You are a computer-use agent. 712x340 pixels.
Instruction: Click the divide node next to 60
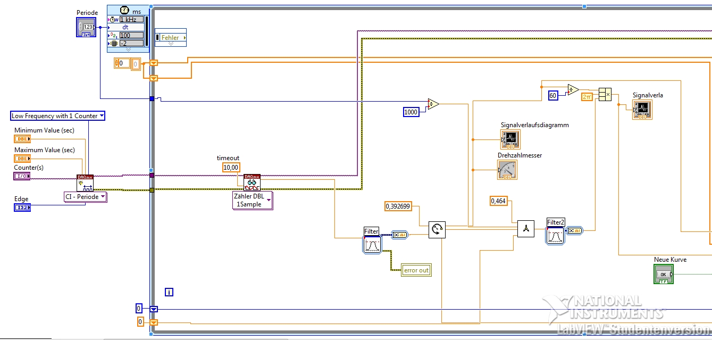tap(573, 89)
